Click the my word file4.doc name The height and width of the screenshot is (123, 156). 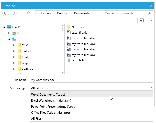click(83, 55)
